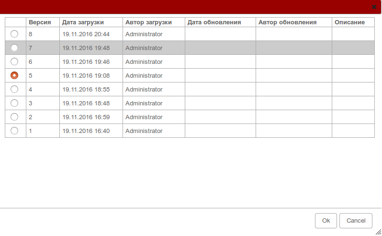Click the 19.11.2016 20:44 date cell
The image size is (382, 236).
[x=86, y=34]
